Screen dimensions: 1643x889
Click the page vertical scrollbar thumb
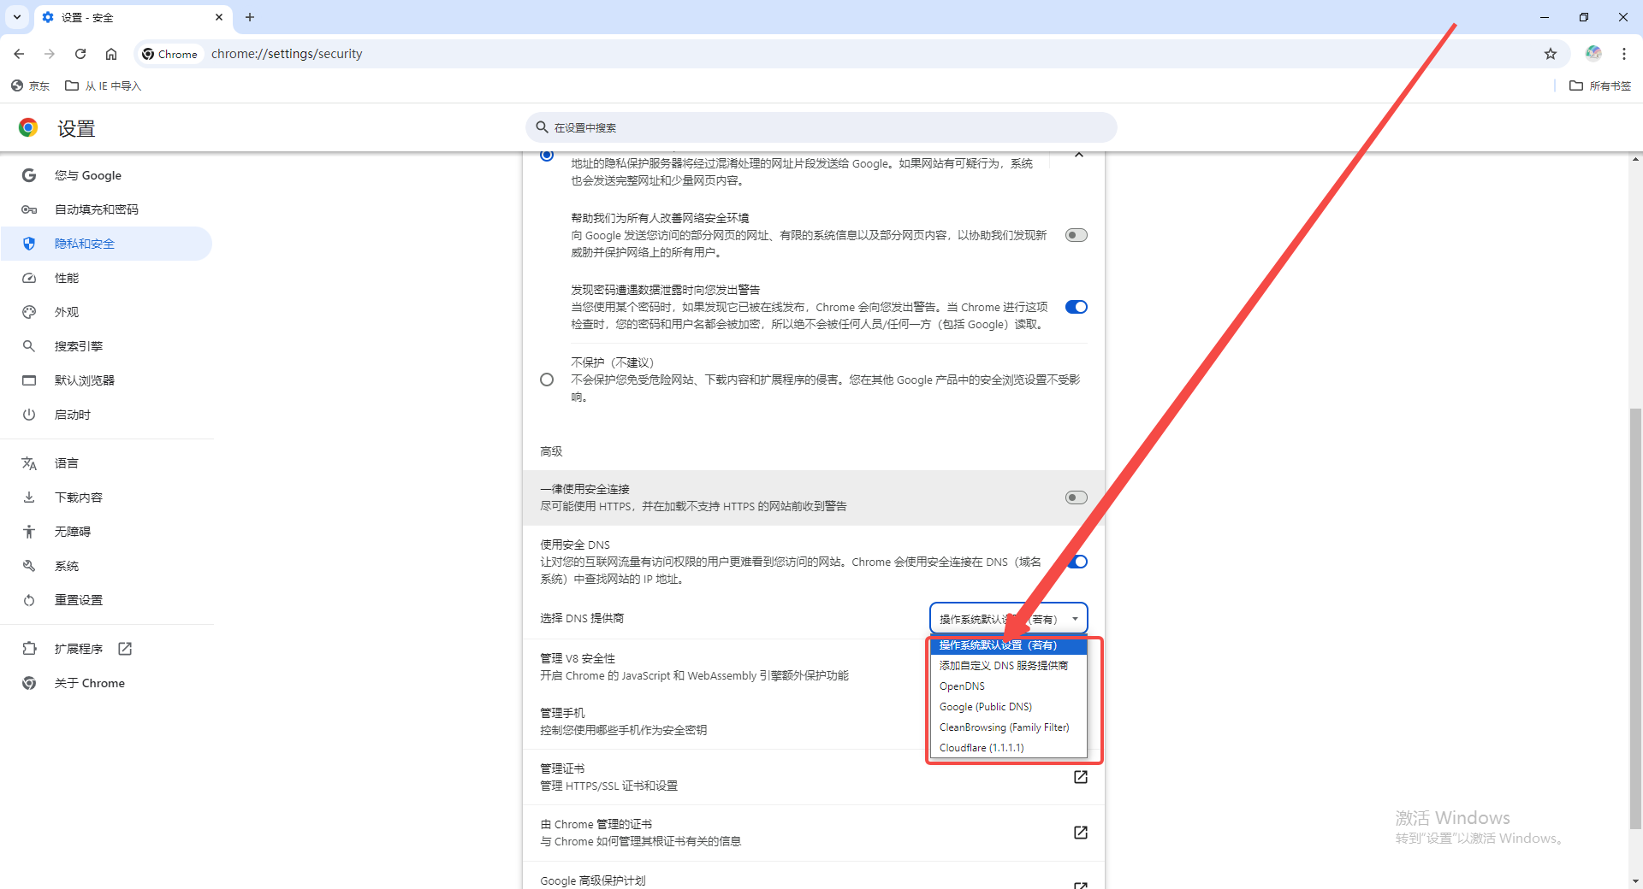point(1635,619)
